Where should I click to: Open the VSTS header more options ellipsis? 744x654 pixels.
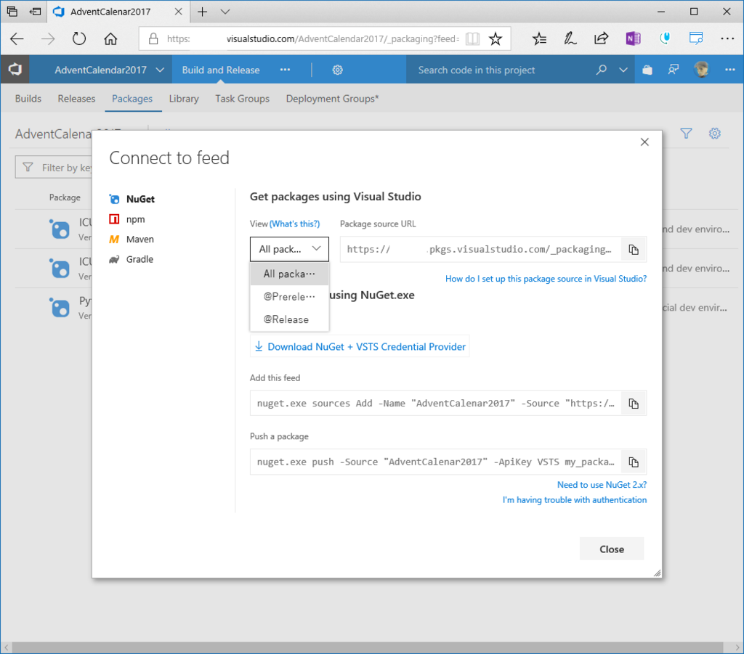click(x=729, y=70)
